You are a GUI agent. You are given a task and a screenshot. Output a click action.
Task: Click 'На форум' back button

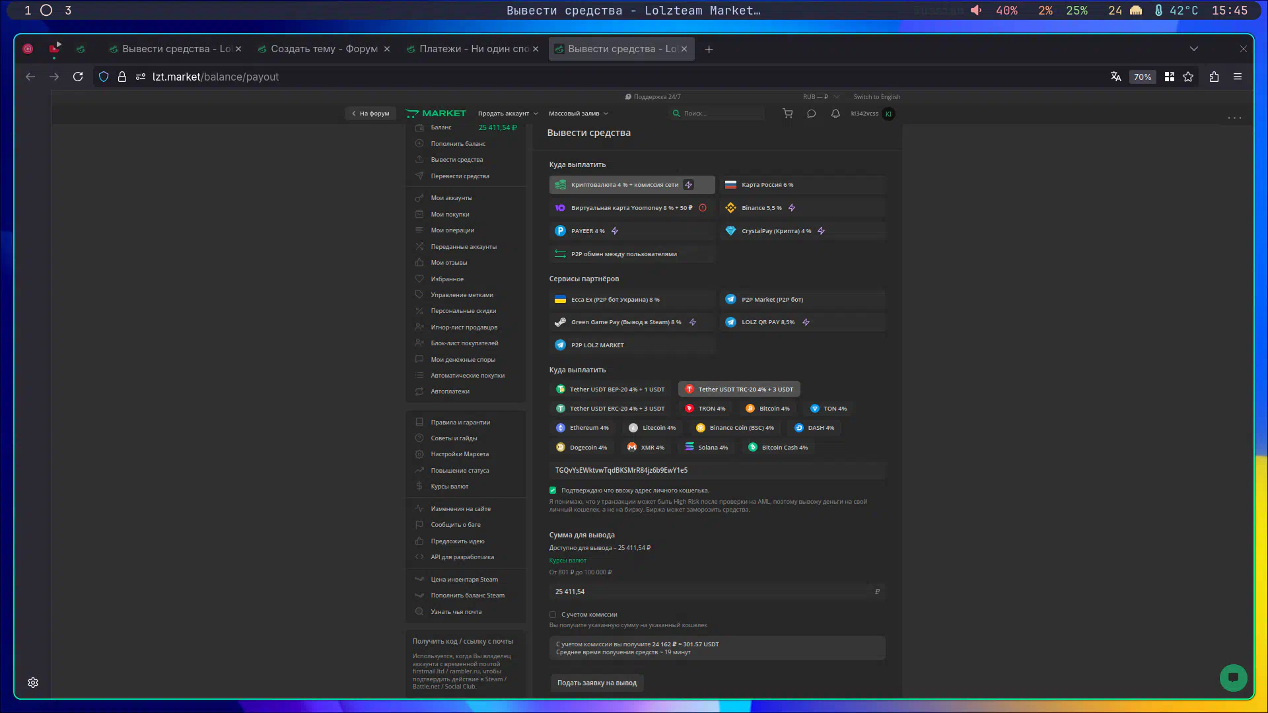point(370,114)
